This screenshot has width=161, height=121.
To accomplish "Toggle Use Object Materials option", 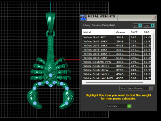I will point(136,88).
